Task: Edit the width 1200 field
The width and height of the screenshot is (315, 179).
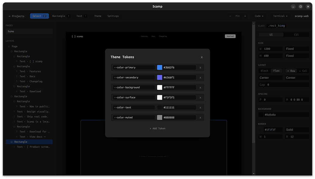Action: (x=270, y=49)
